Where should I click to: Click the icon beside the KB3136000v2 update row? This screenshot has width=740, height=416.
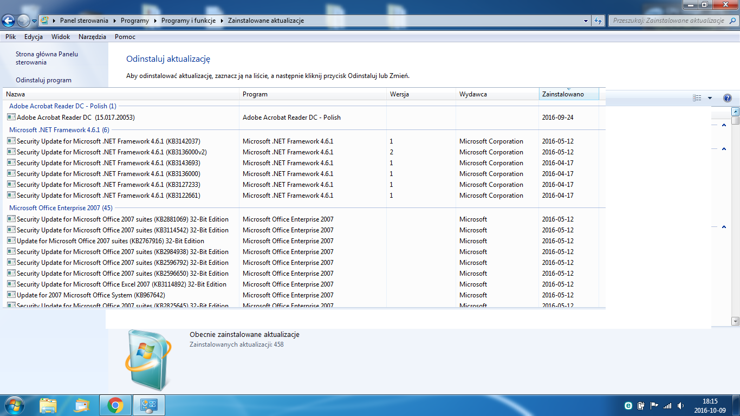(x=11, y=152)
